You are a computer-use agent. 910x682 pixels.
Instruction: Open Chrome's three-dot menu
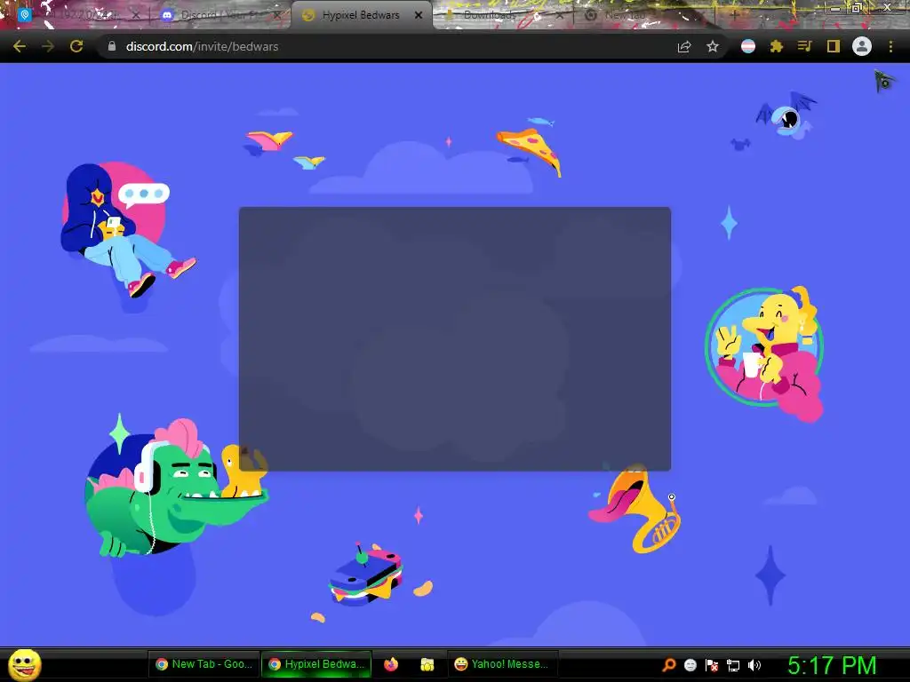pos(890,46)
